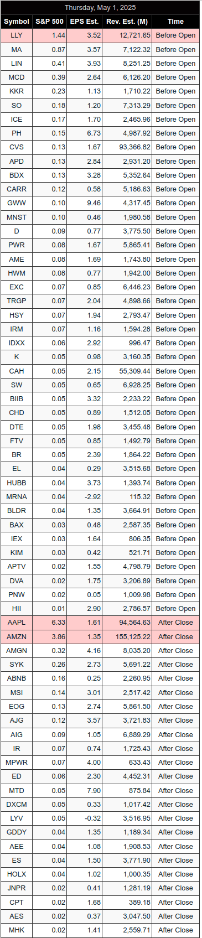Click the Thursday, May 1, 2025 date header
Screen dimensions: 202x938
click(x=100, y=8)
